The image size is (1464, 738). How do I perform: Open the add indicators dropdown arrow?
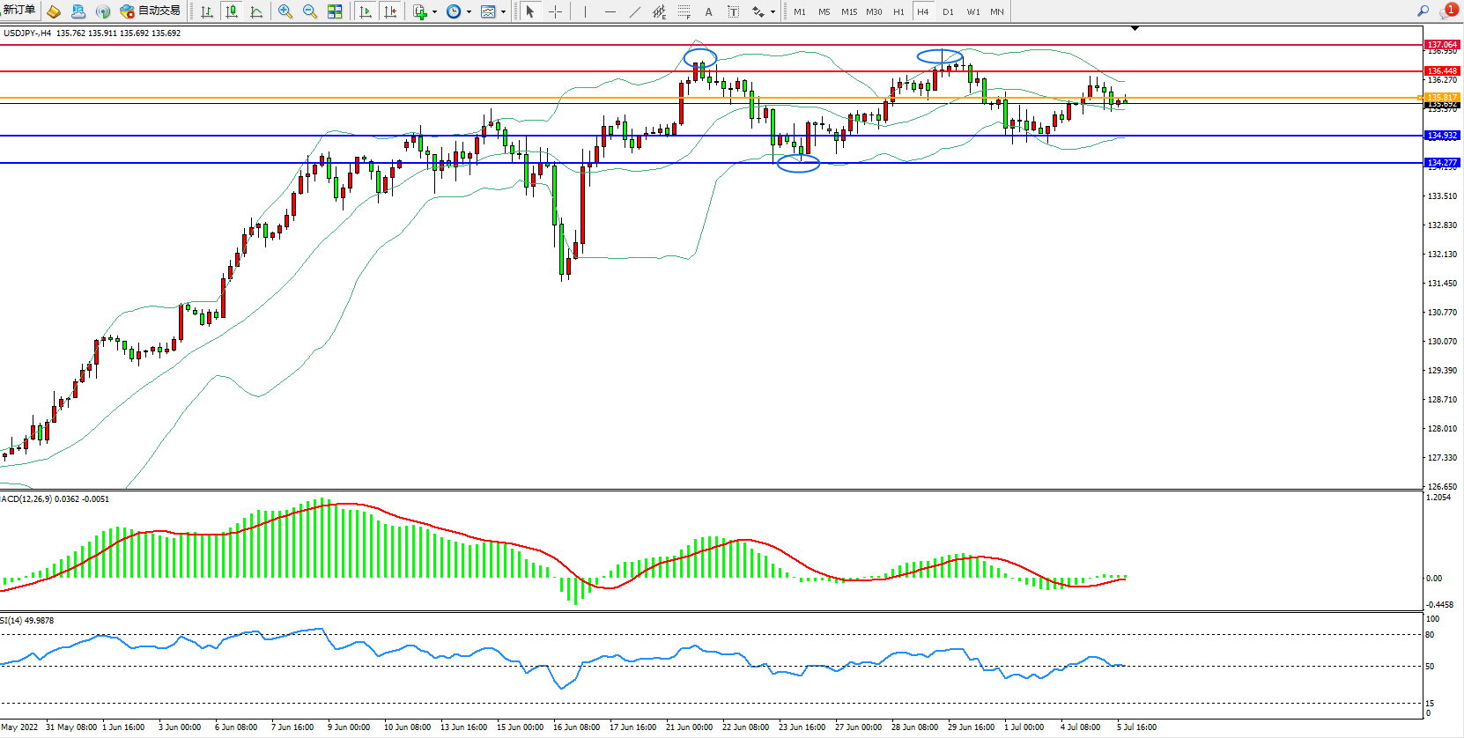434,12
